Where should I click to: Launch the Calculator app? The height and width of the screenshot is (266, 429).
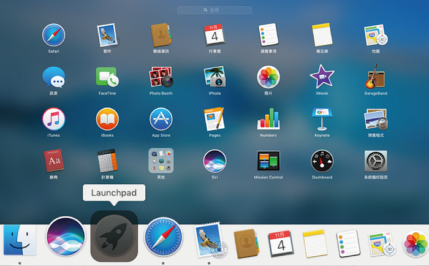pyautogui.click(x=107, y=161)
